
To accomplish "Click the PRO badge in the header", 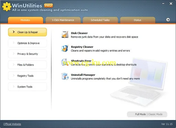I will pos(48,5).
